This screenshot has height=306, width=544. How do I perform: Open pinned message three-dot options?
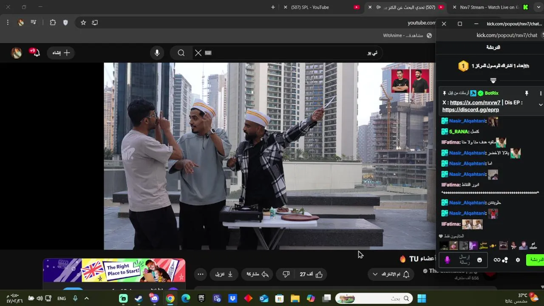pyautogui.click(x=541, y=93)
